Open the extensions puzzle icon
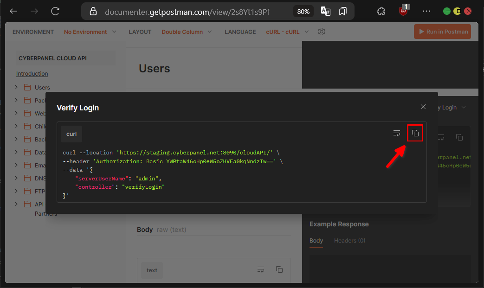 pyautogui.click(x=381, y=12)
